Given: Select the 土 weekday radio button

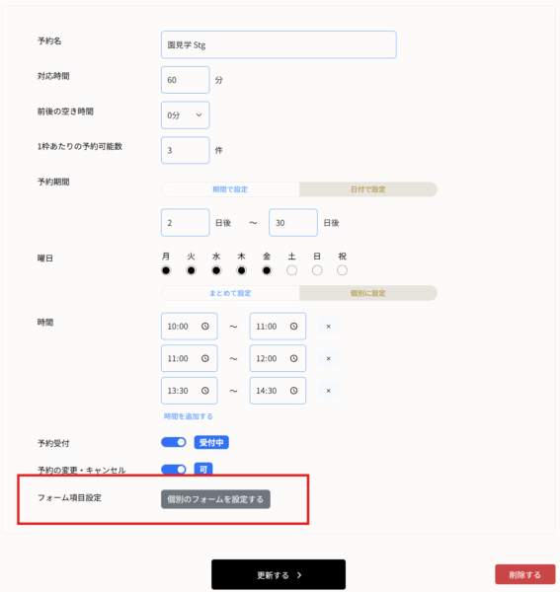Looking at the screenshot, I should 291,270.
